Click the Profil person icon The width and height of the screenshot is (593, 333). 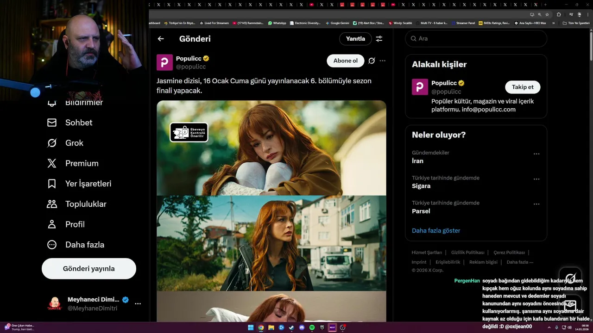point(52,224)
